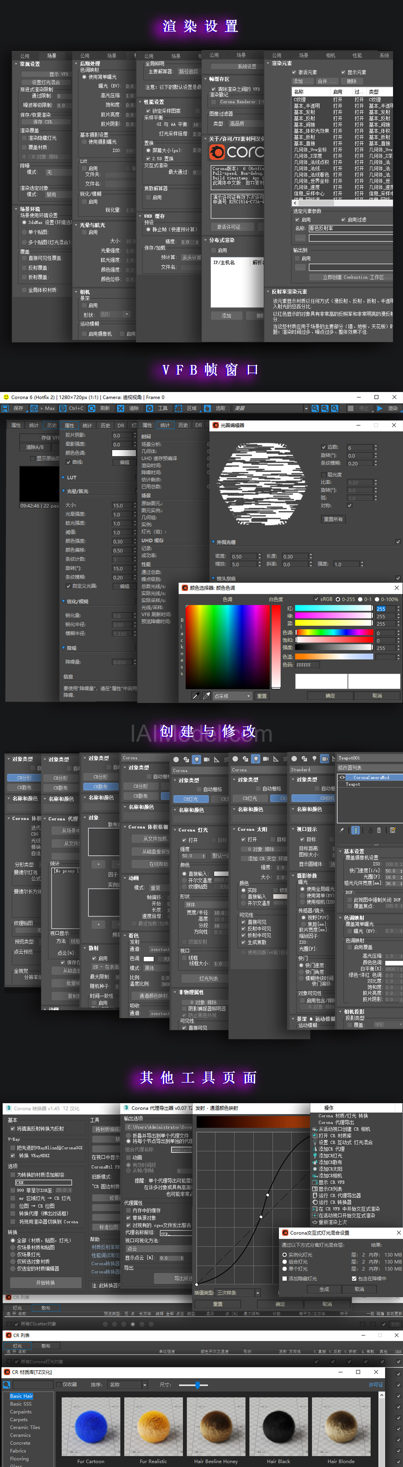Click the Region icon in VFB toolbar
Image resolution: width=403 pixels, height=1467 pixels.
[178, 408]
